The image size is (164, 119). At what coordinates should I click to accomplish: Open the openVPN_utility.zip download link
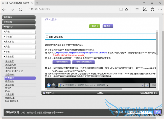point(81,53)
